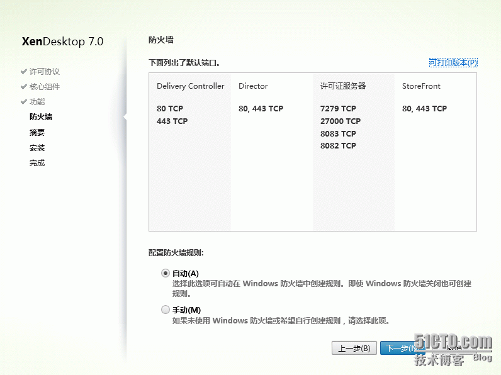Click the 上一步(B) back button

click(x=354, y=348)
